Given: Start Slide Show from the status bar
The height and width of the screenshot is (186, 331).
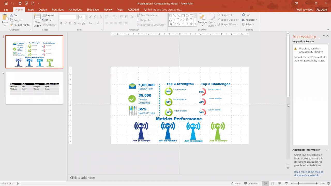Looking at the screenshot, I should pos(286,183).
